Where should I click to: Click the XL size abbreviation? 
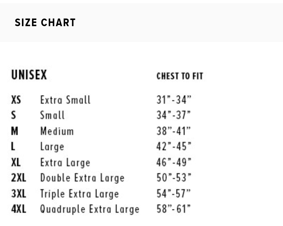coord(16,162)
